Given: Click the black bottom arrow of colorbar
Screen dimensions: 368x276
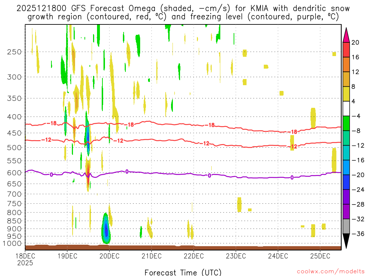Looking at the screenshot, I should coord(346,241).
